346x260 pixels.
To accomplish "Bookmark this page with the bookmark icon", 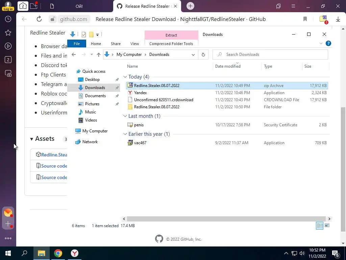I will [305, 19].
